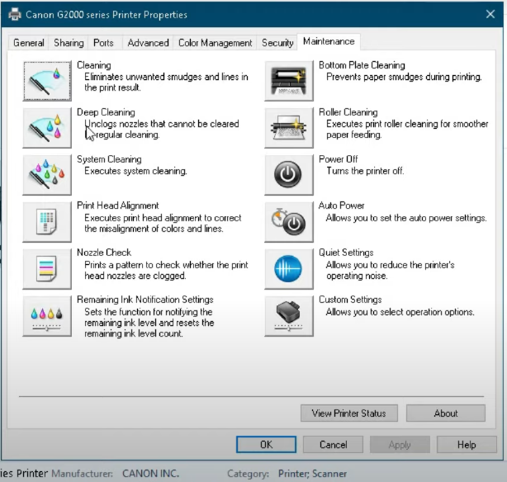Click 'Executes system cleaning.' description
This screenshot has width=507, height=482.
(x=135, y=171)
